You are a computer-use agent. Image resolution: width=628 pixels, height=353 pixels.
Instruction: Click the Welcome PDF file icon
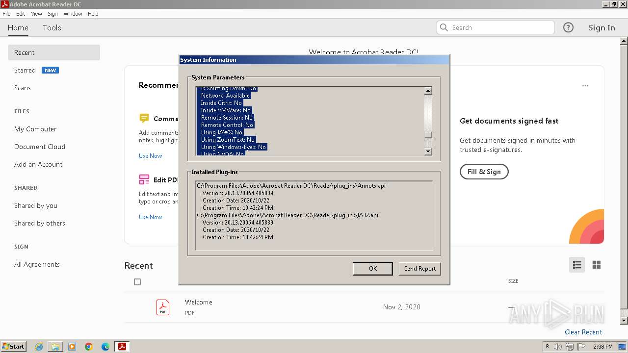tap(163, 307)
